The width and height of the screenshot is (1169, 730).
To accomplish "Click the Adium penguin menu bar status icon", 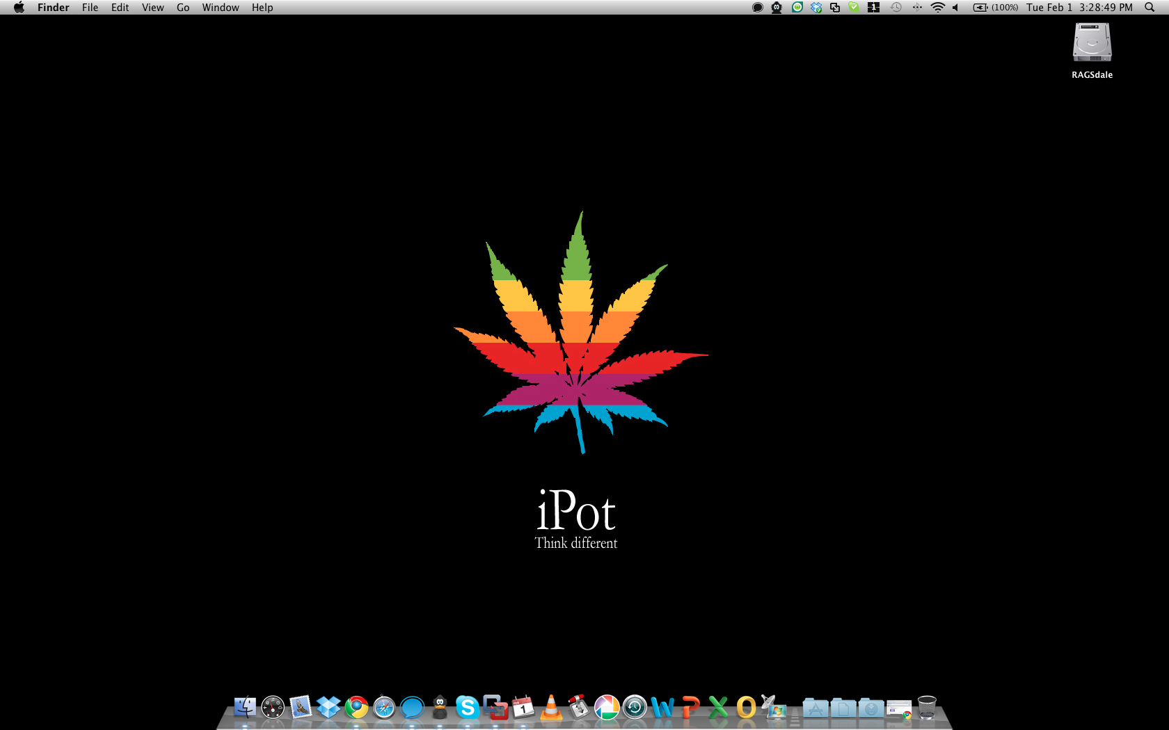I will [777, 7].
